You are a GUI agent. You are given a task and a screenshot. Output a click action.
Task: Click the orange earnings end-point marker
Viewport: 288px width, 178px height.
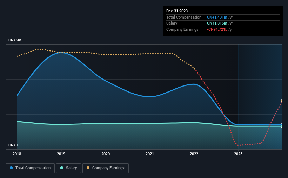pos(282,101)
